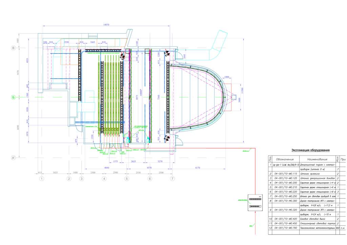Click 'Штанга декорационная боковая' name cell
Viewport: 347px width, 245px height.
(x=318, y=178)
